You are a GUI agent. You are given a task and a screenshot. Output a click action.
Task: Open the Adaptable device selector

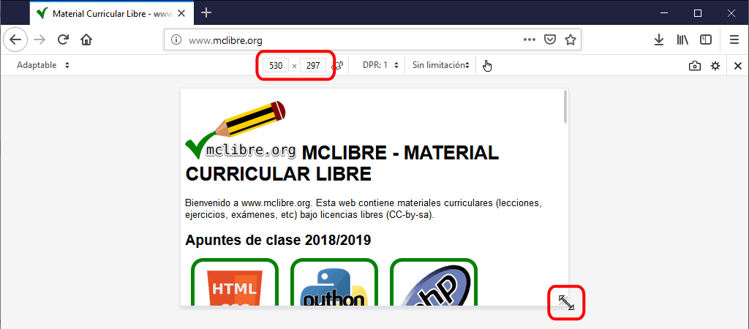coord(43,65)
